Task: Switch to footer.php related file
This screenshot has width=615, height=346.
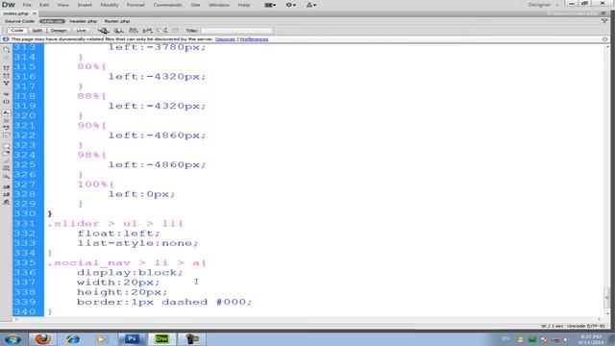Action: pyautogui.click(x=117, y=21)
